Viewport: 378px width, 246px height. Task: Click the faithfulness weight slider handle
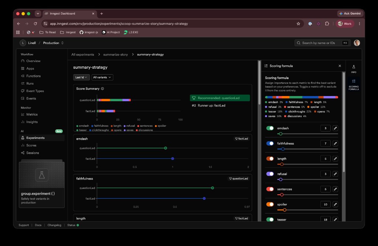[283, 149]
